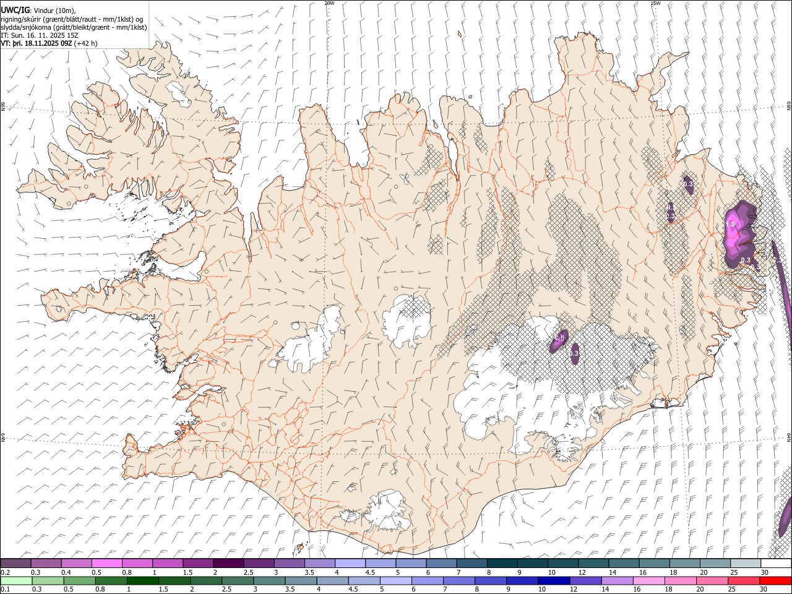Click the 'VT: þri. 18.11.2025 09Z (+42 h)' line
Screen dimensions: 792x594
(x=49, y=43)
